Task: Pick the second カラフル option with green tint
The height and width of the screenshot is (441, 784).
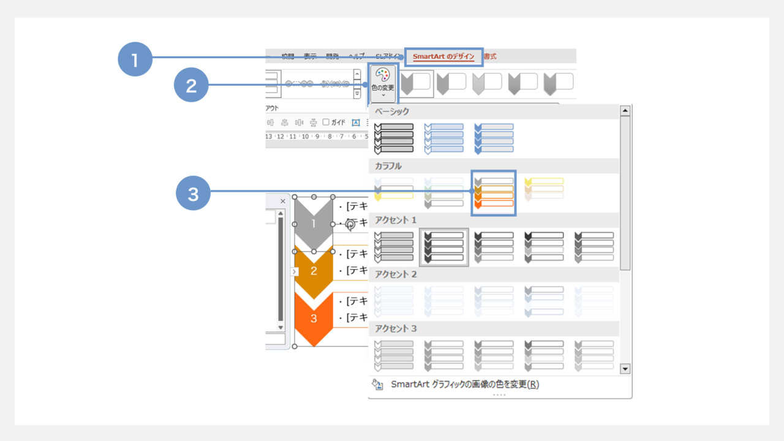Action: pyautogui.click(x=444, y=192)
